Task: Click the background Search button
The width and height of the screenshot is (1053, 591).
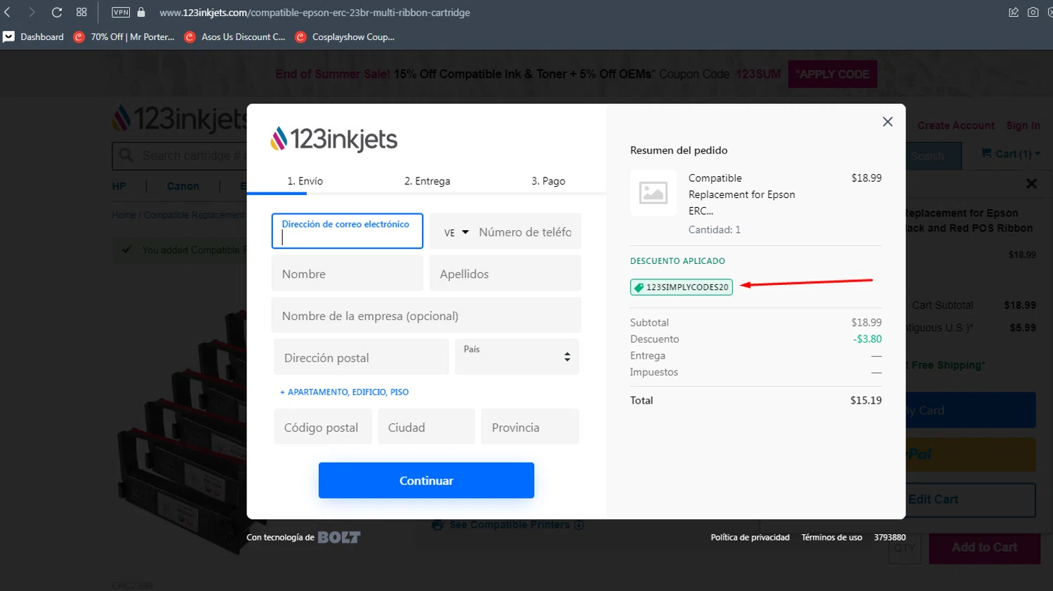Action: point(934,156)
